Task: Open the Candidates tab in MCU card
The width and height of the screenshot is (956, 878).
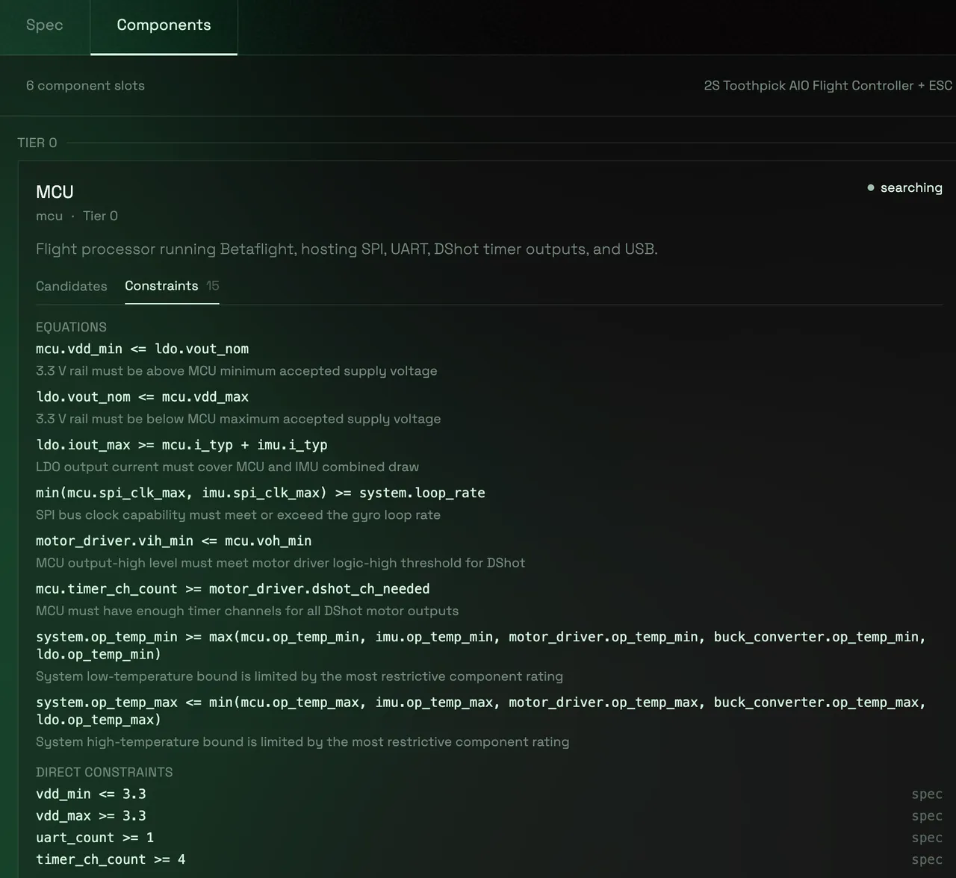Action: (72, 287)
